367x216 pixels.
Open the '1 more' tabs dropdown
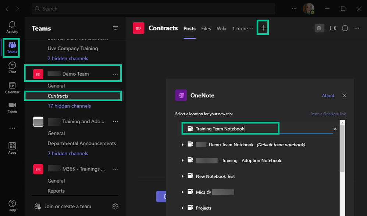[x=243, y=29]
